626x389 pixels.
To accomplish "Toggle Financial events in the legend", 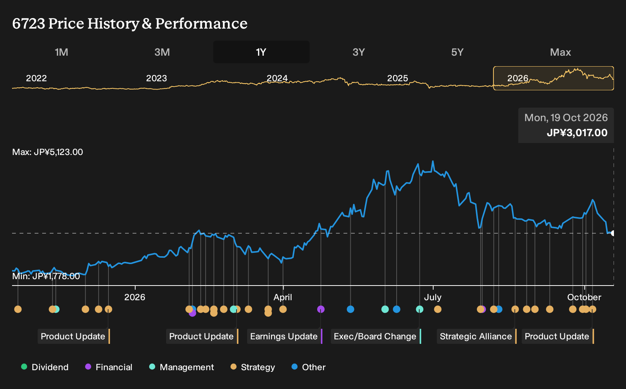I will [x=108, y=367].
